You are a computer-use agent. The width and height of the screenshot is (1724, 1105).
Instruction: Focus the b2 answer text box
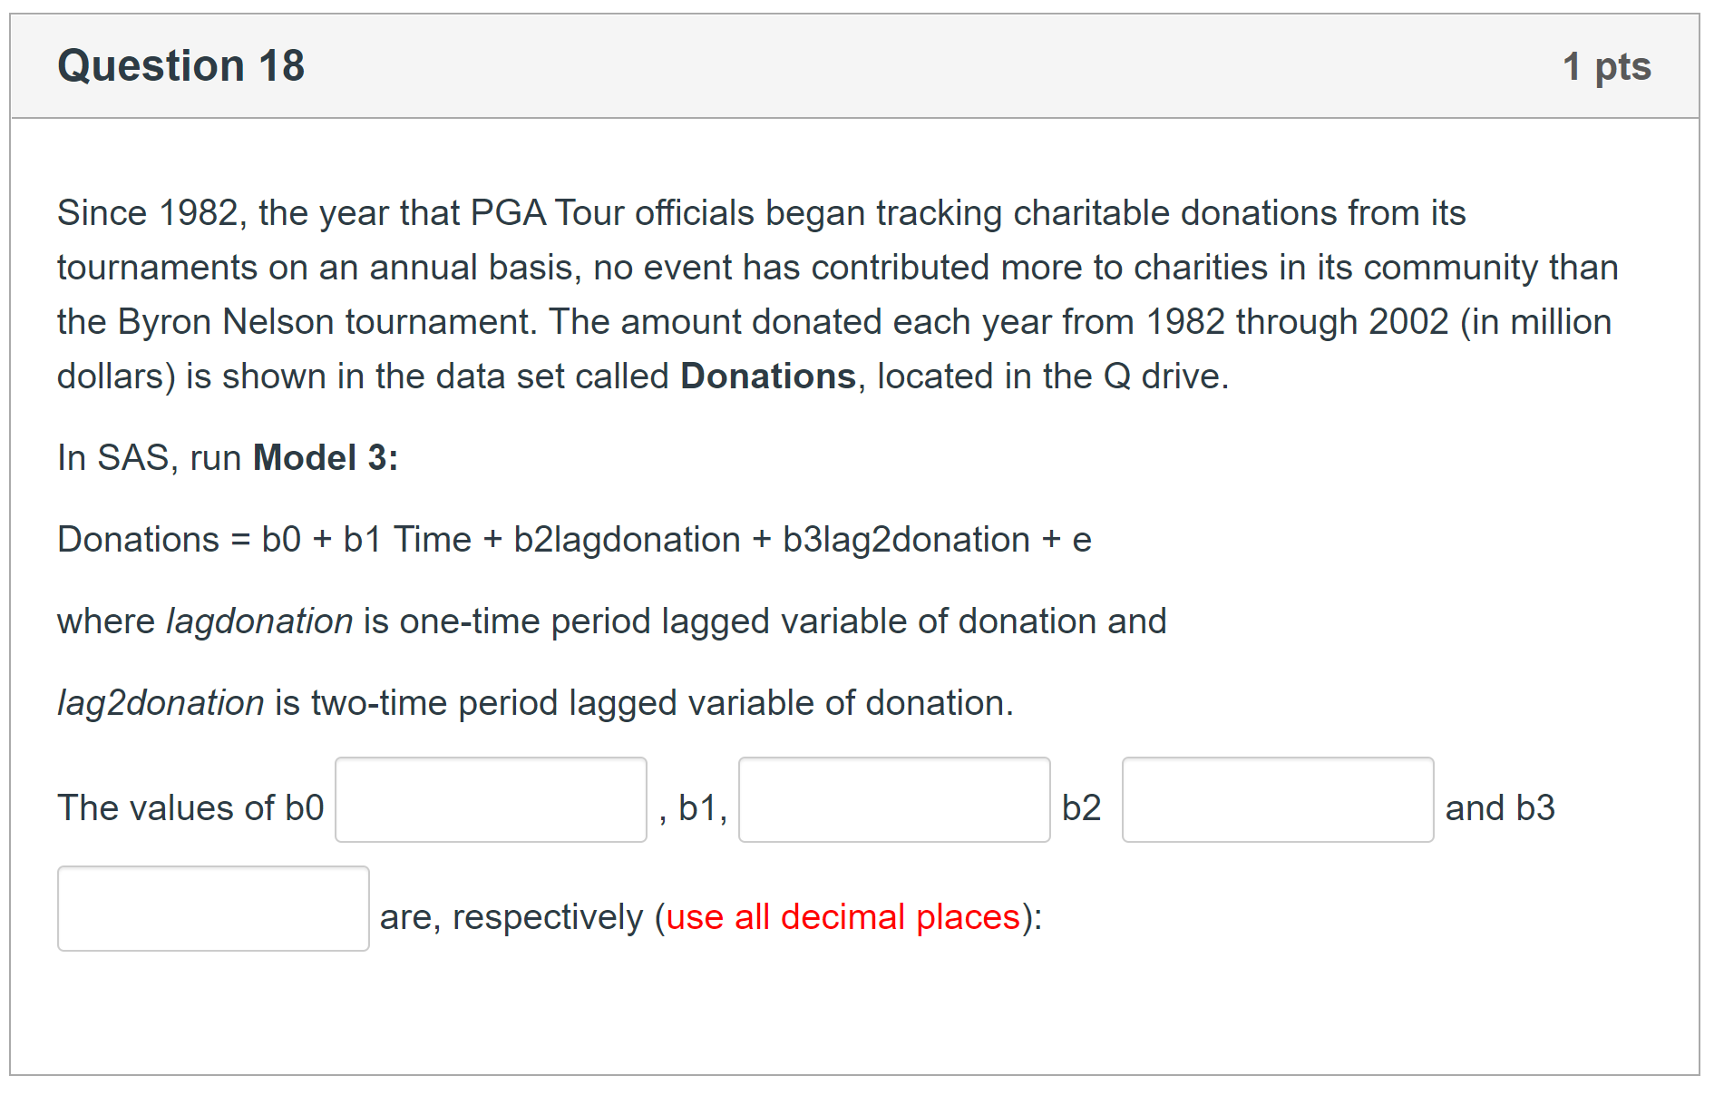[x=1277, y=799]
